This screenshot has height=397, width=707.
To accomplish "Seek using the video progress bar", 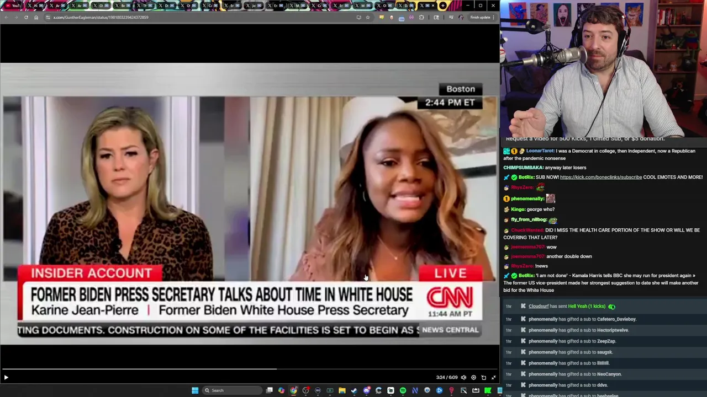I will (250, 369).
